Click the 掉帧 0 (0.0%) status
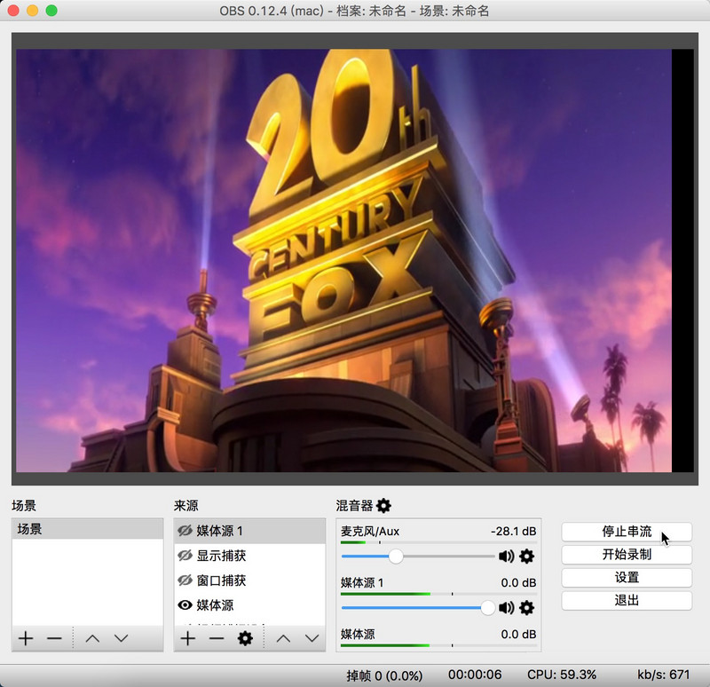 (384, 675)
